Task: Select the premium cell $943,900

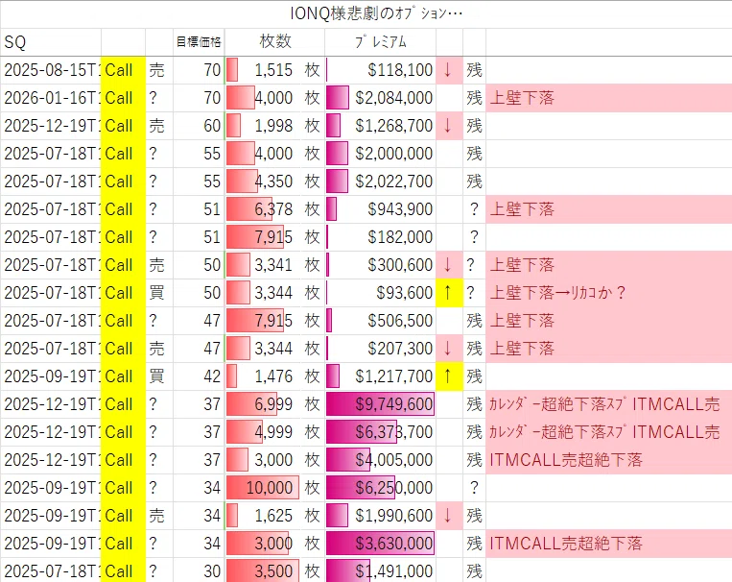Action: (x=381, y=209)
